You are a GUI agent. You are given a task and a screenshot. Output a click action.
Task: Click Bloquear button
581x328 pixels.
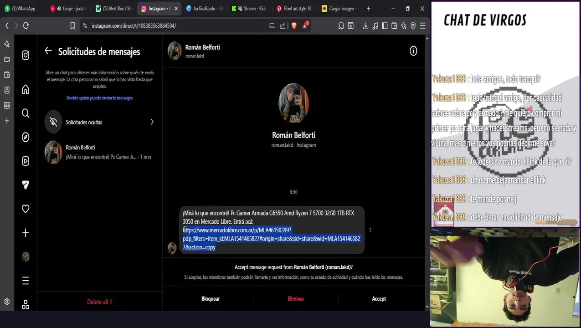[x=211, y=299]
